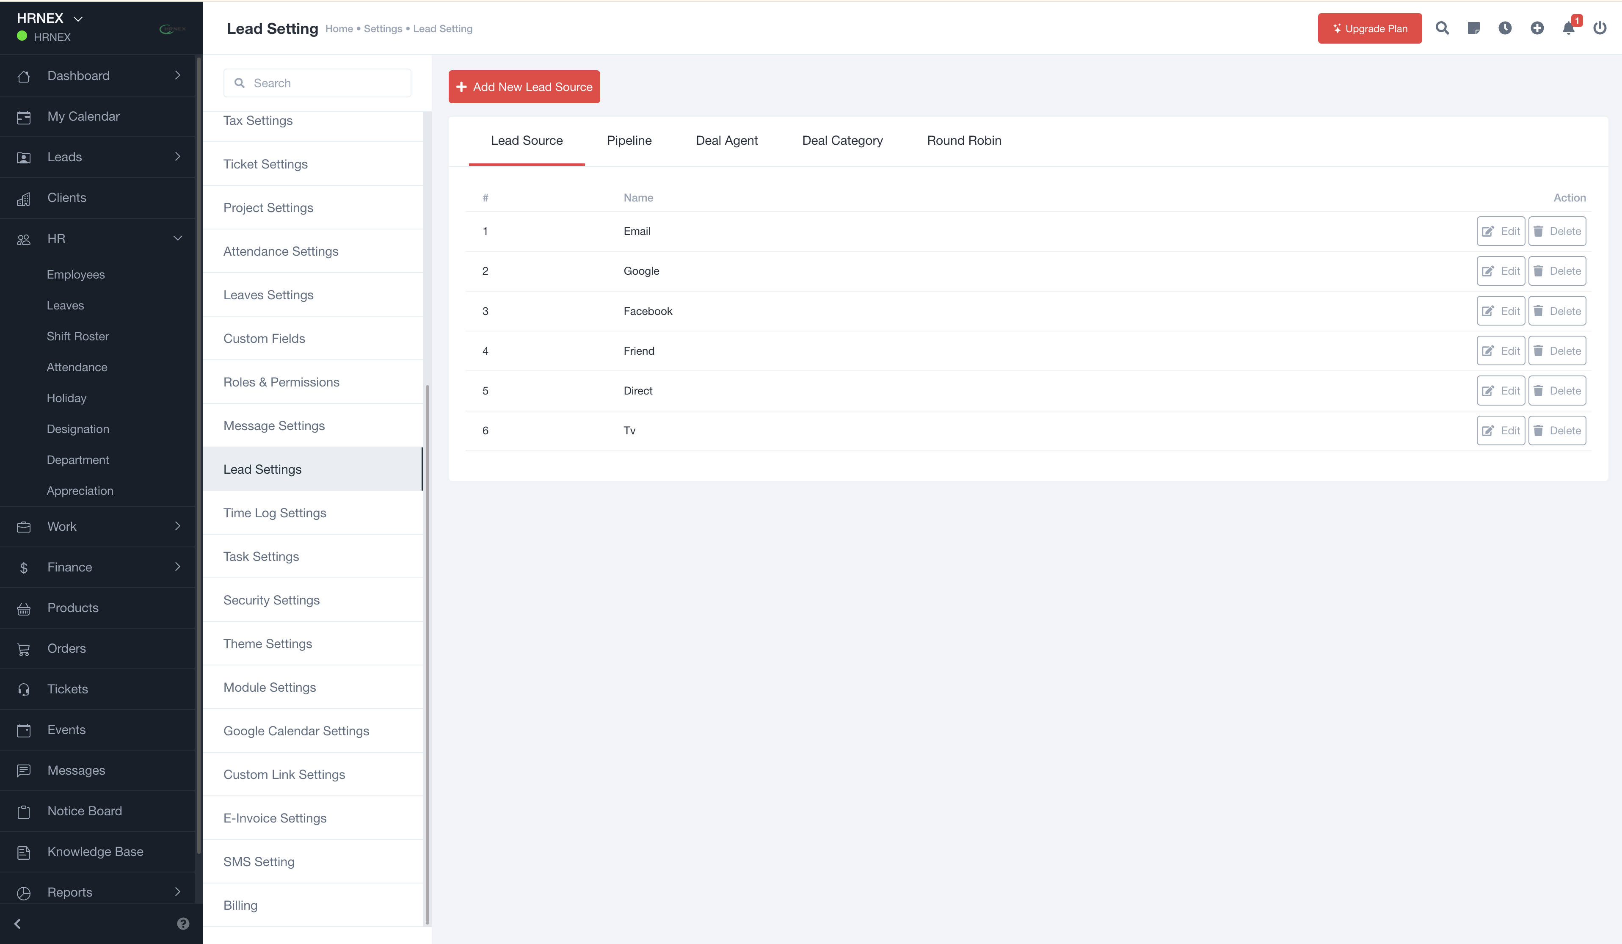Click the settings Search field
This screenshot has width=1622, height=944.
click(x=317, y=83)
